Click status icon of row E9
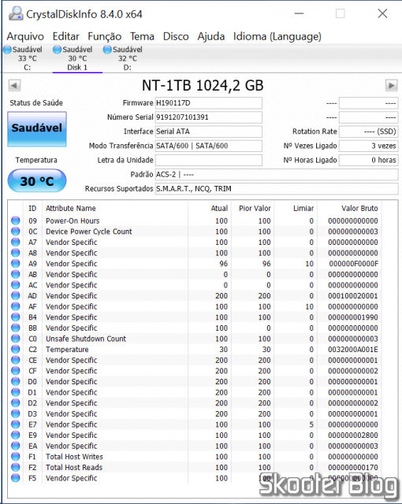 16,435
